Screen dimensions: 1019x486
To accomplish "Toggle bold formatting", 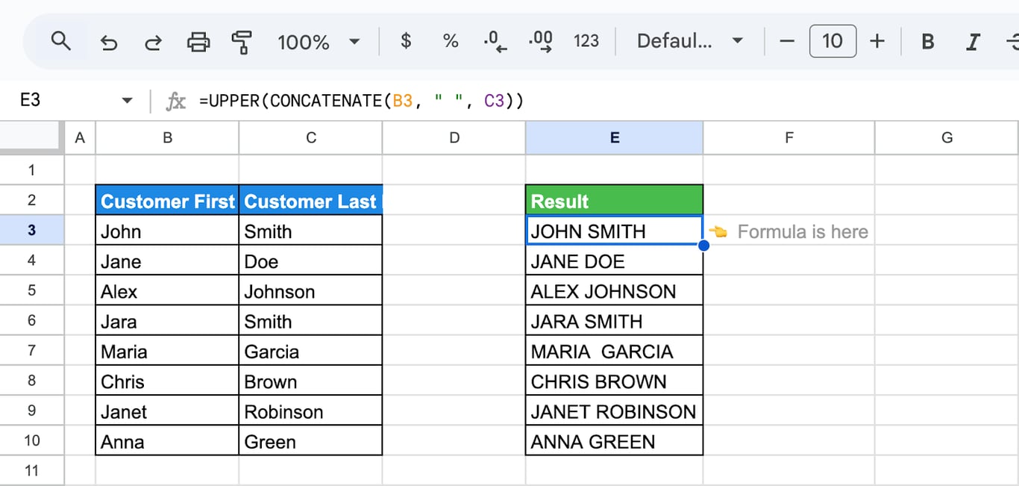I will click(x=928, y=42).
